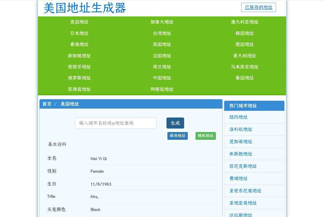Open 芝加哥地址 in popular cities

pyautogui.click(x=241, y=142)
